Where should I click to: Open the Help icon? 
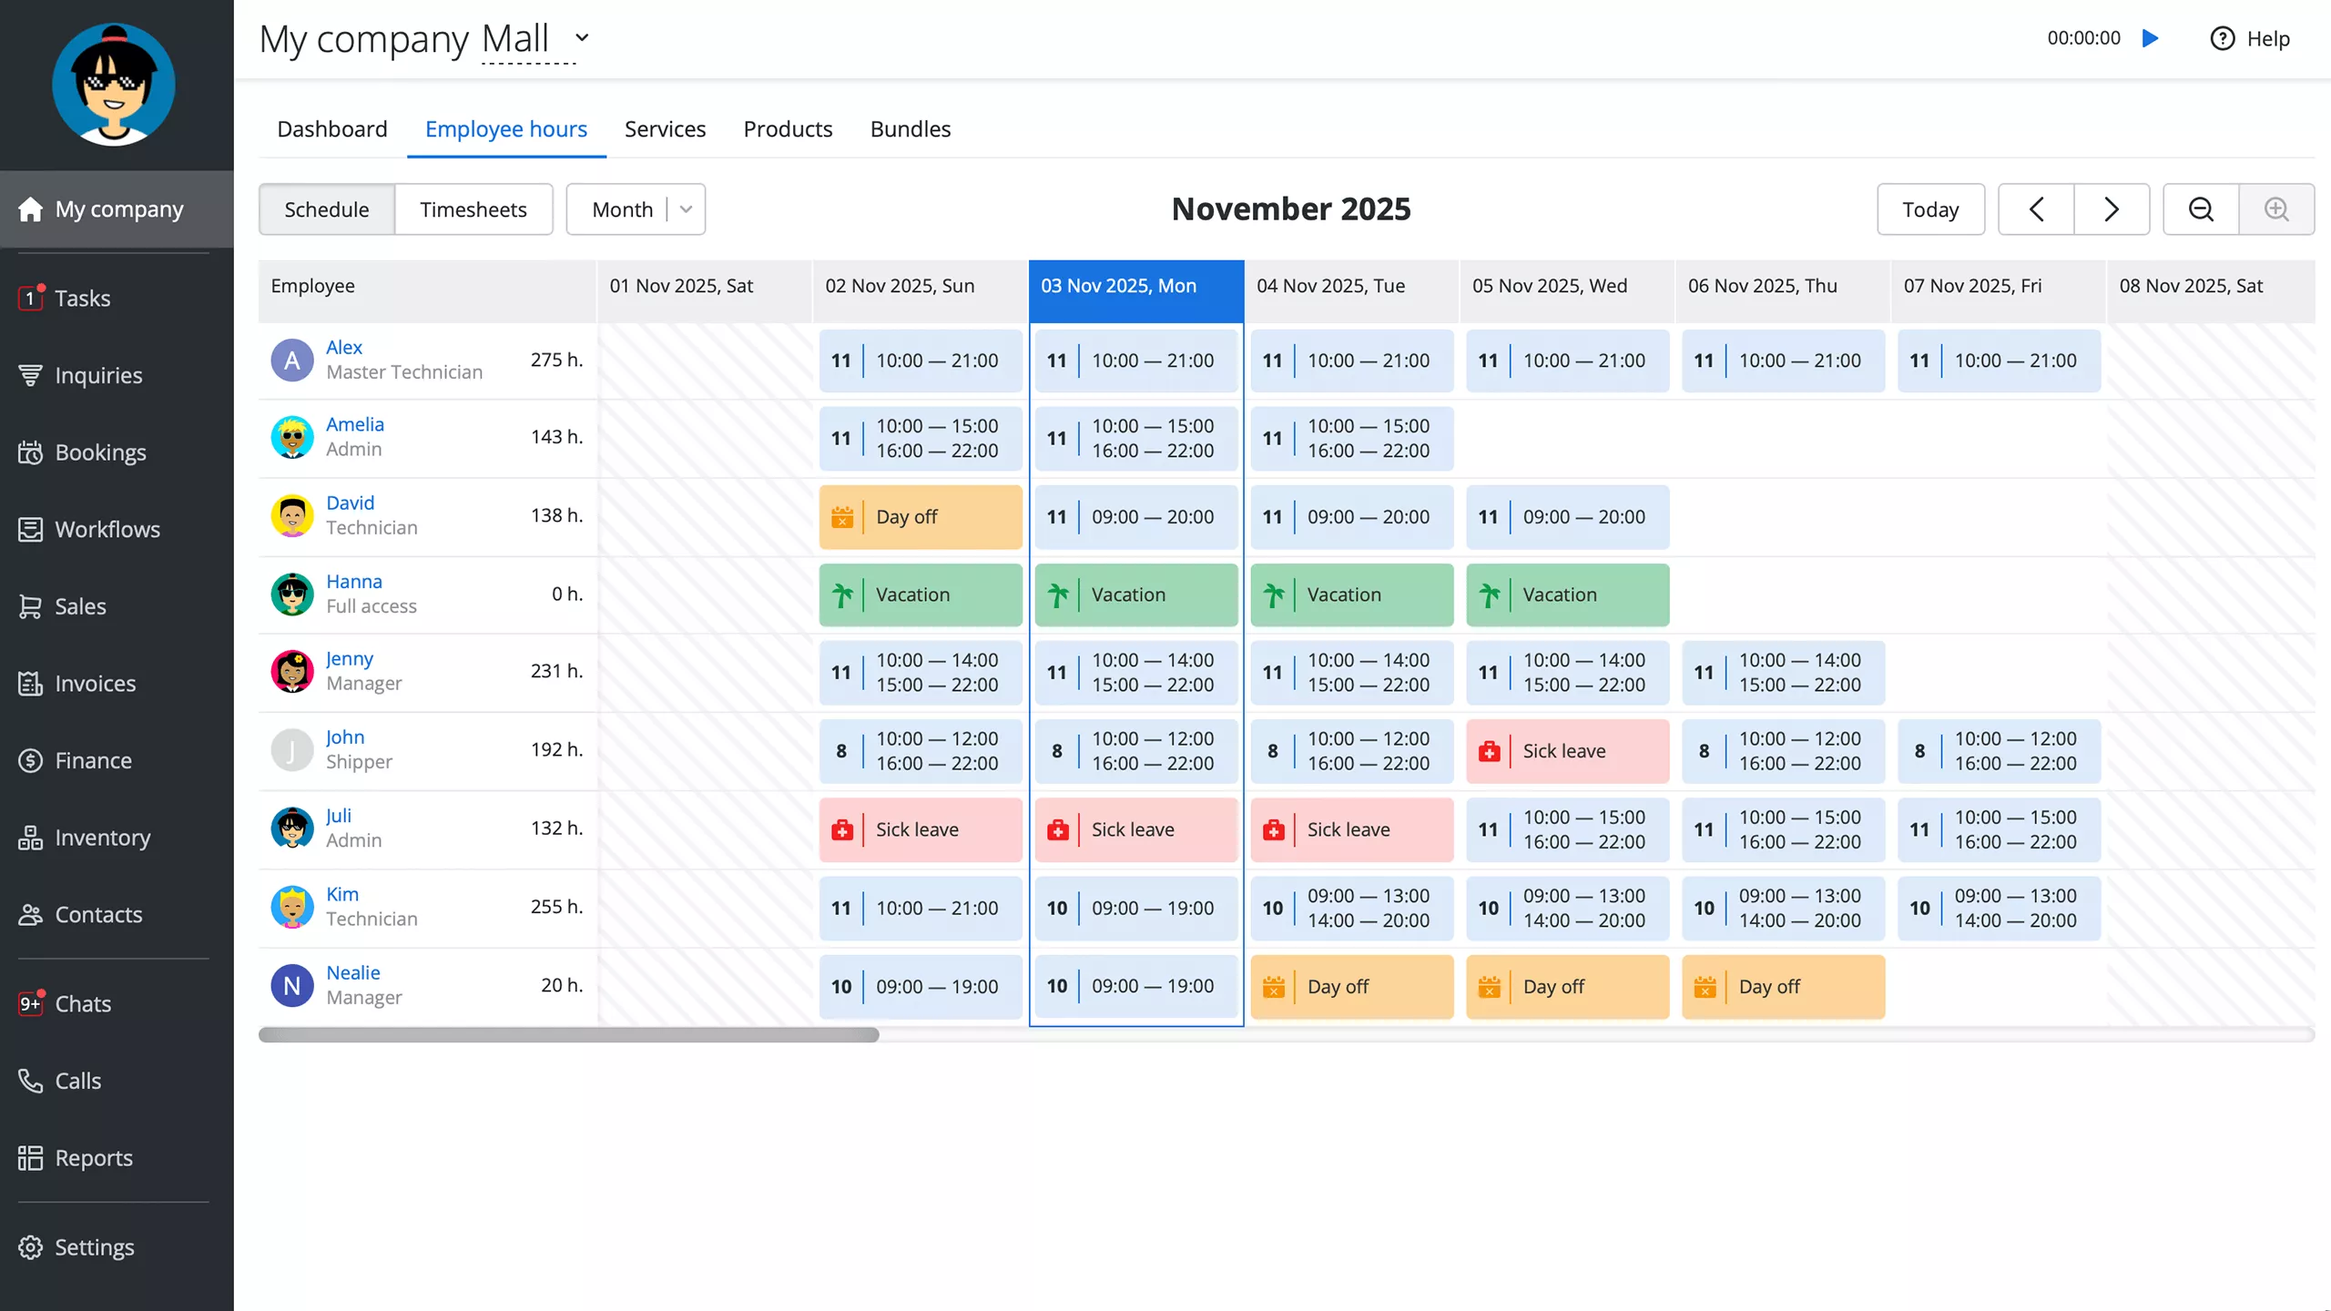tap(2222, 38)
